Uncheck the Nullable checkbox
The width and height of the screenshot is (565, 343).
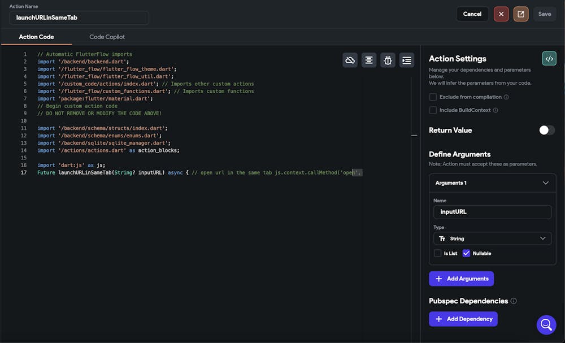click(466, 253)
